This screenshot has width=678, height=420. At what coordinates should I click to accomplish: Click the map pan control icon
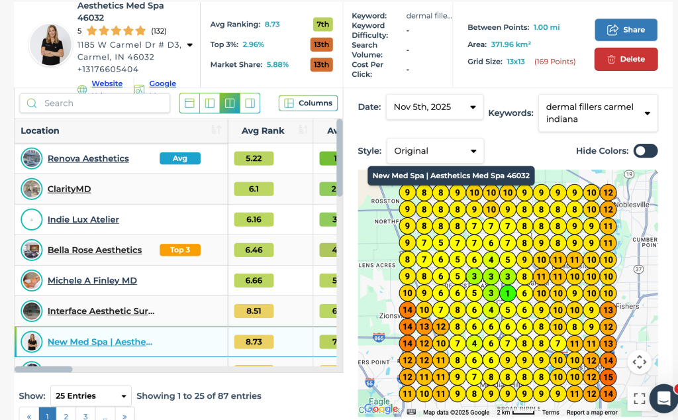pos(640,362)
